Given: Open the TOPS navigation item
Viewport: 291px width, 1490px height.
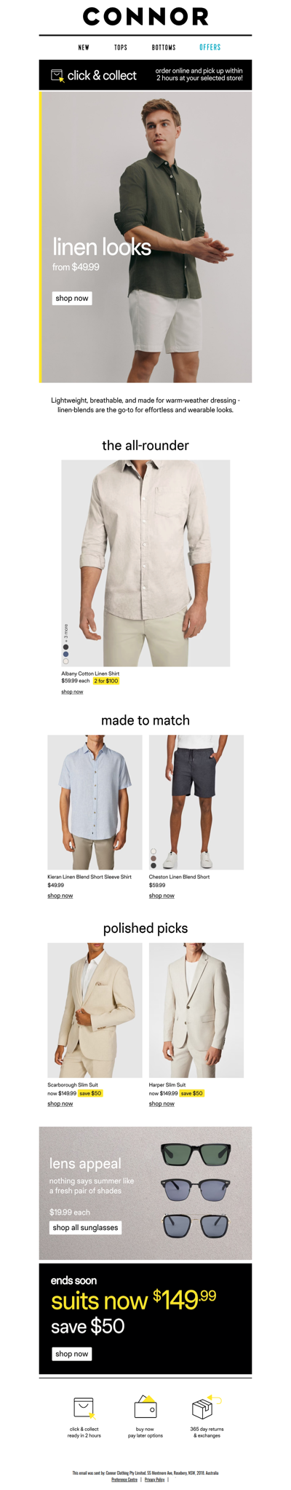Looking at the screenshot, I should (121, 47).
